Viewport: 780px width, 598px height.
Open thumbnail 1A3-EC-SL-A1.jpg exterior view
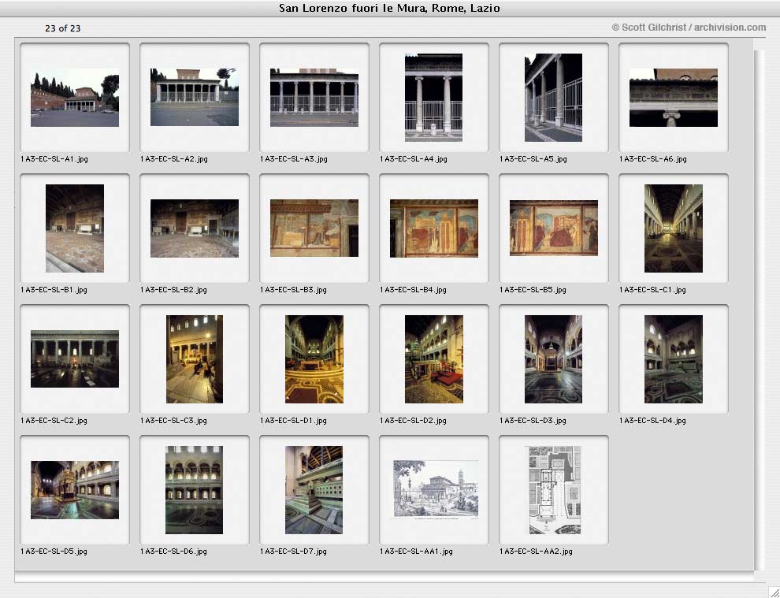(x=75, y=98)
